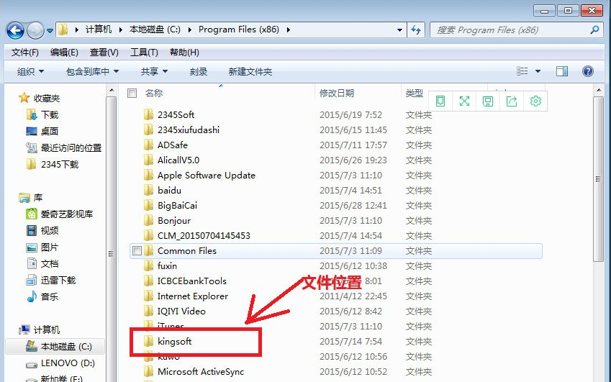This screenshot has height=382, width=611.
Task: Toggle the select-all checkbox in header
Action: click(132, 93)
